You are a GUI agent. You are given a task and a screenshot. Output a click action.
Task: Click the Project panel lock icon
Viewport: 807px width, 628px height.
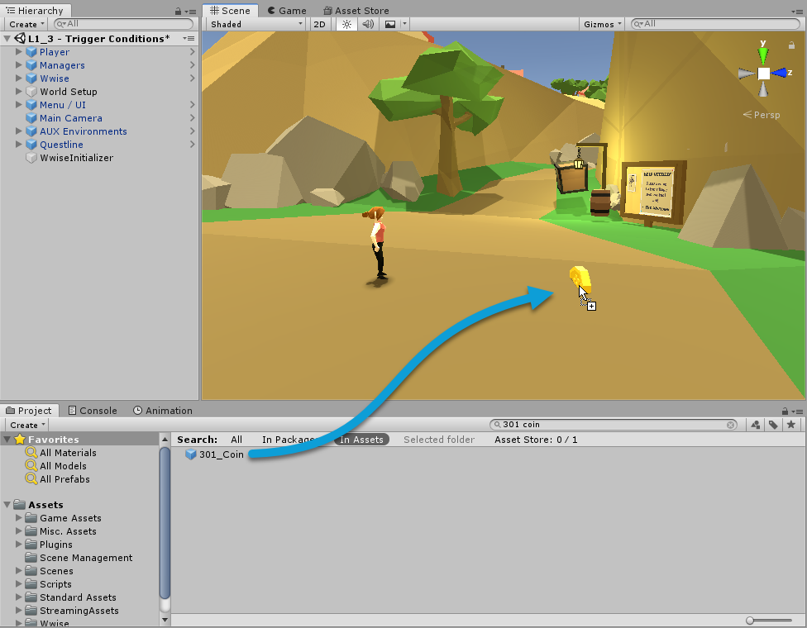click(x=785, y=412)
